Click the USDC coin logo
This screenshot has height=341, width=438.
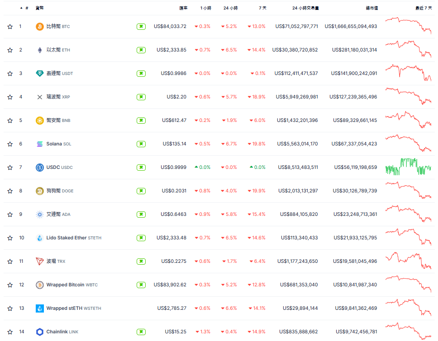click(40, 167)
